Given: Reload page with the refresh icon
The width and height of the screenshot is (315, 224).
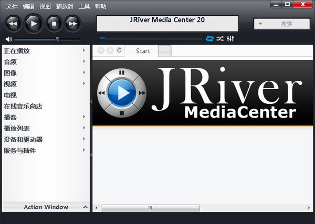Looking at the screenshot, I should pyautogui.click(x=119, y=50).
